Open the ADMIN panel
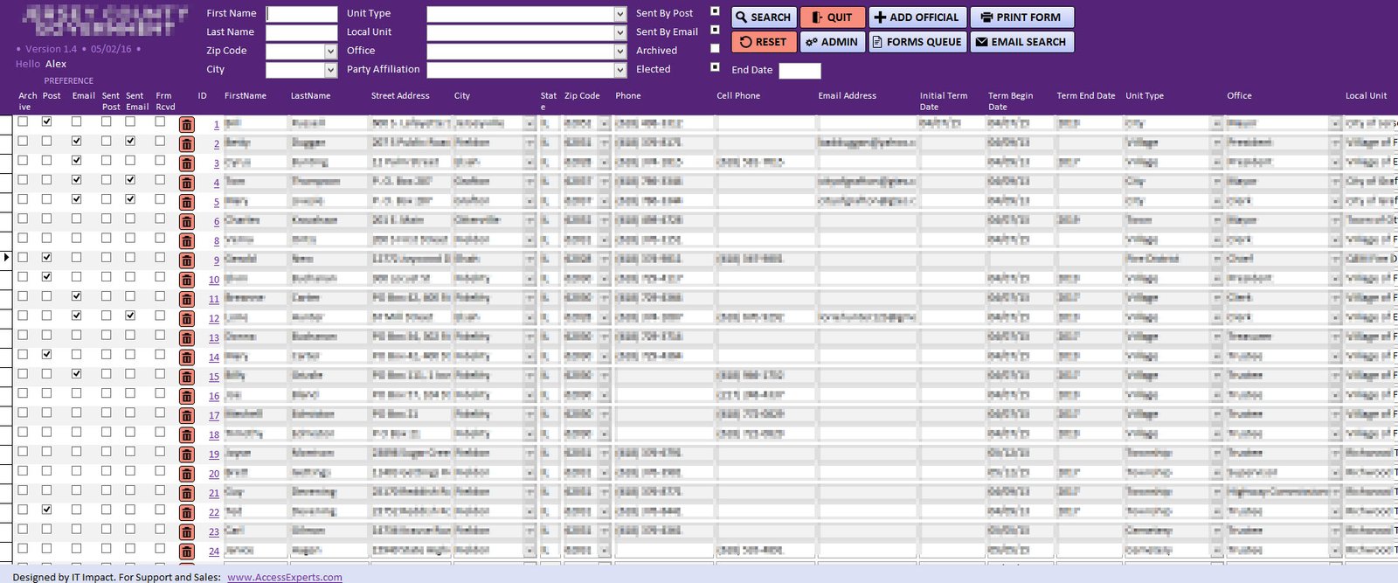 [832, 42]
